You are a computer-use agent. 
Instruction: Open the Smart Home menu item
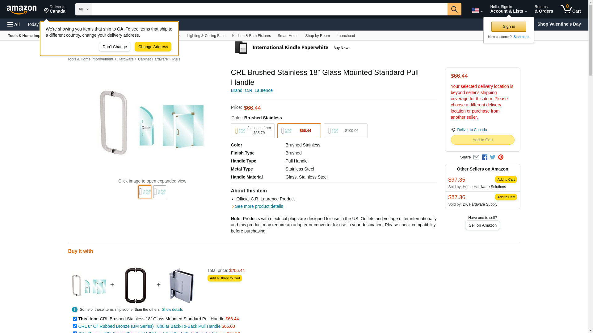tap(288, 36)
